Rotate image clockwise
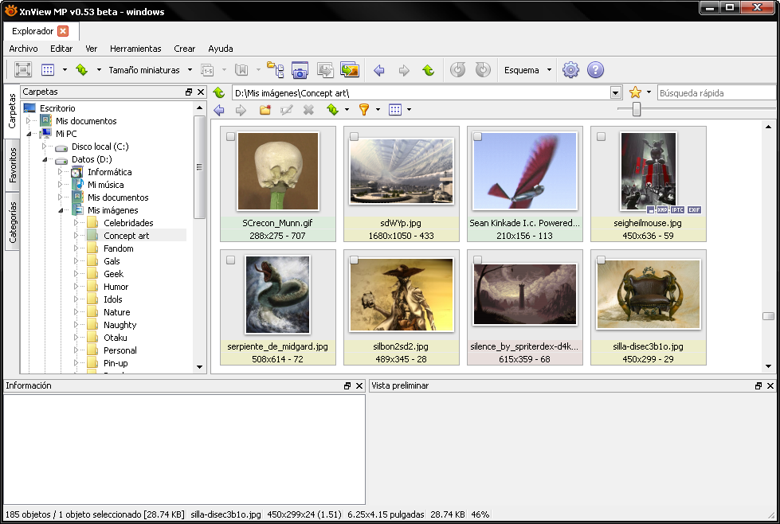This screenshot has width=780, height=524. [x=483, y=69]
